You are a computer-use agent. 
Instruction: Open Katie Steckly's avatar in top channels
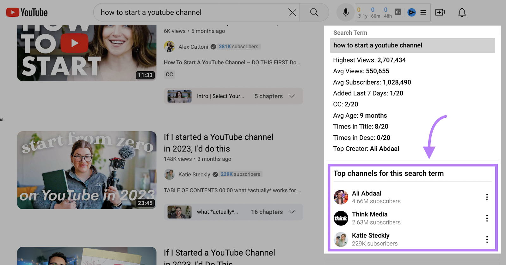tap(341, 239)
